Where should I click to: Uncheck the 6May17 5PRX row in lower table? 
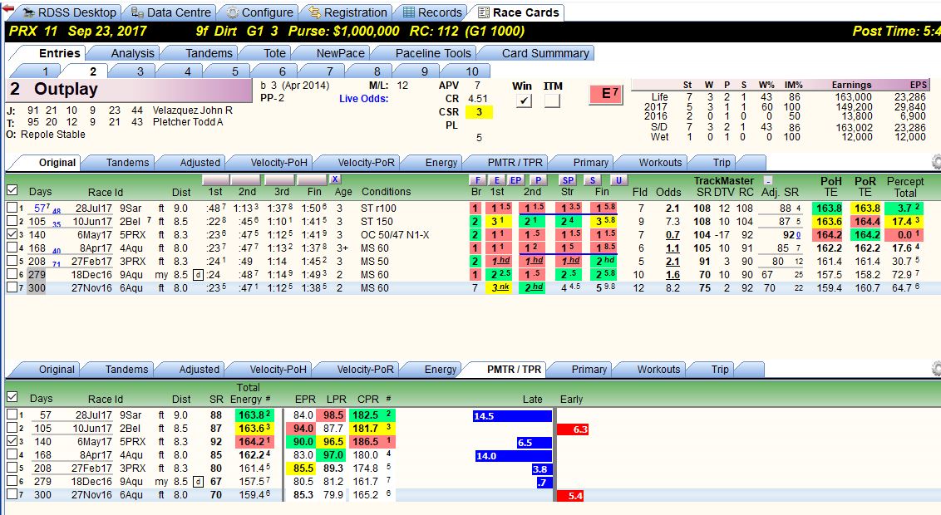[12, 441]
